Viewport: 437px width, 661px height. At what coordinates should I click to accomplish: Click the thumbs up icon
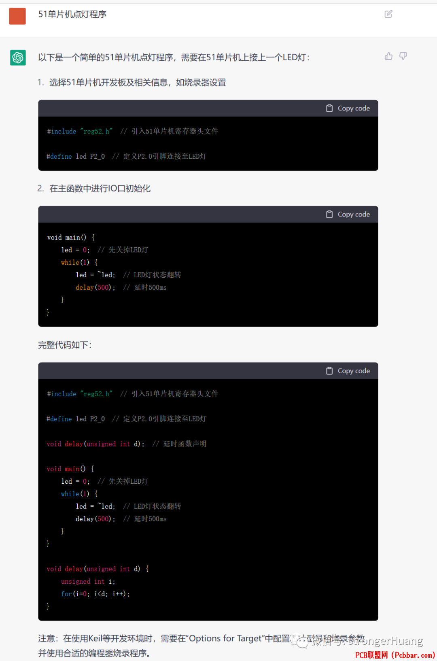[x=388, y=56]
